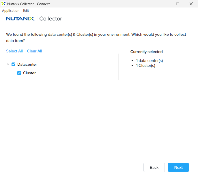Select the Cluster tree label
The width and height of the screenshot is (198, 178).
(x=29, y=73)
